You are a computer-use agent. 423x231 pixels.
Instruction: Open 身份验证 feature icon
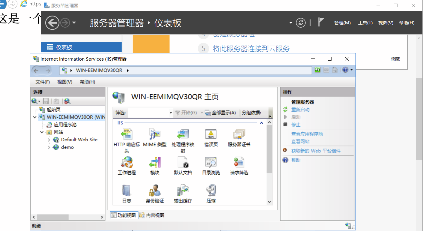tap(155, 190)
